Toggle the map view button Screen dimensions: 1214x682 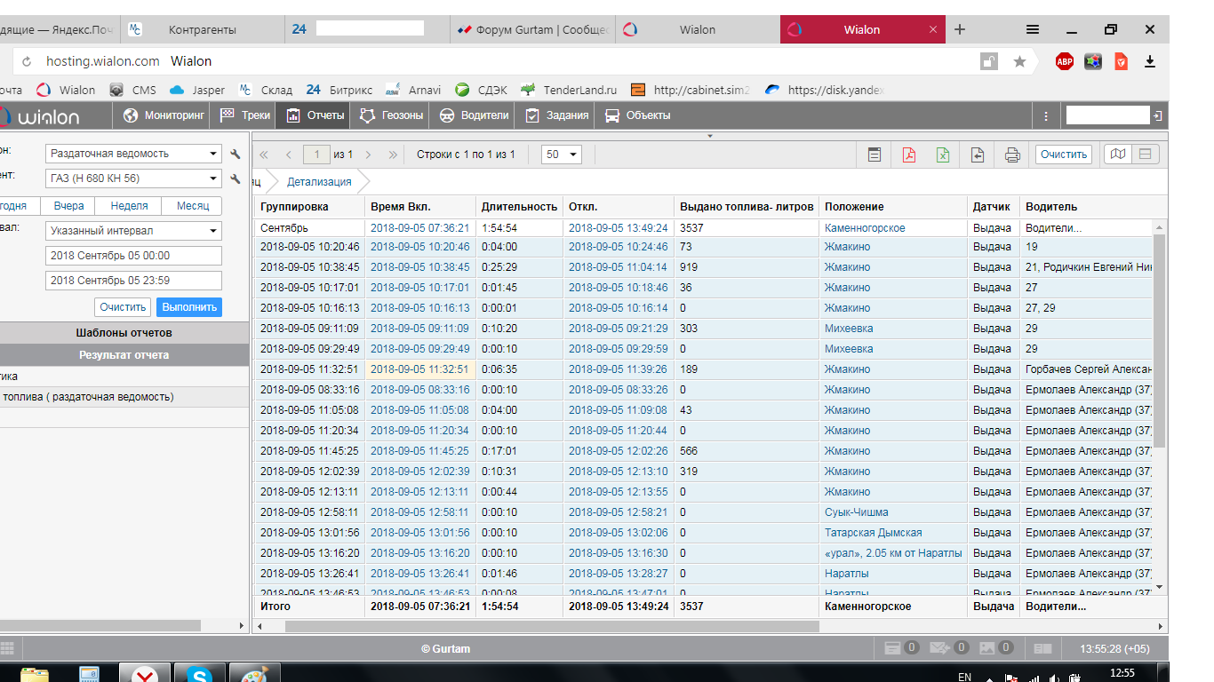[1118, 155]
